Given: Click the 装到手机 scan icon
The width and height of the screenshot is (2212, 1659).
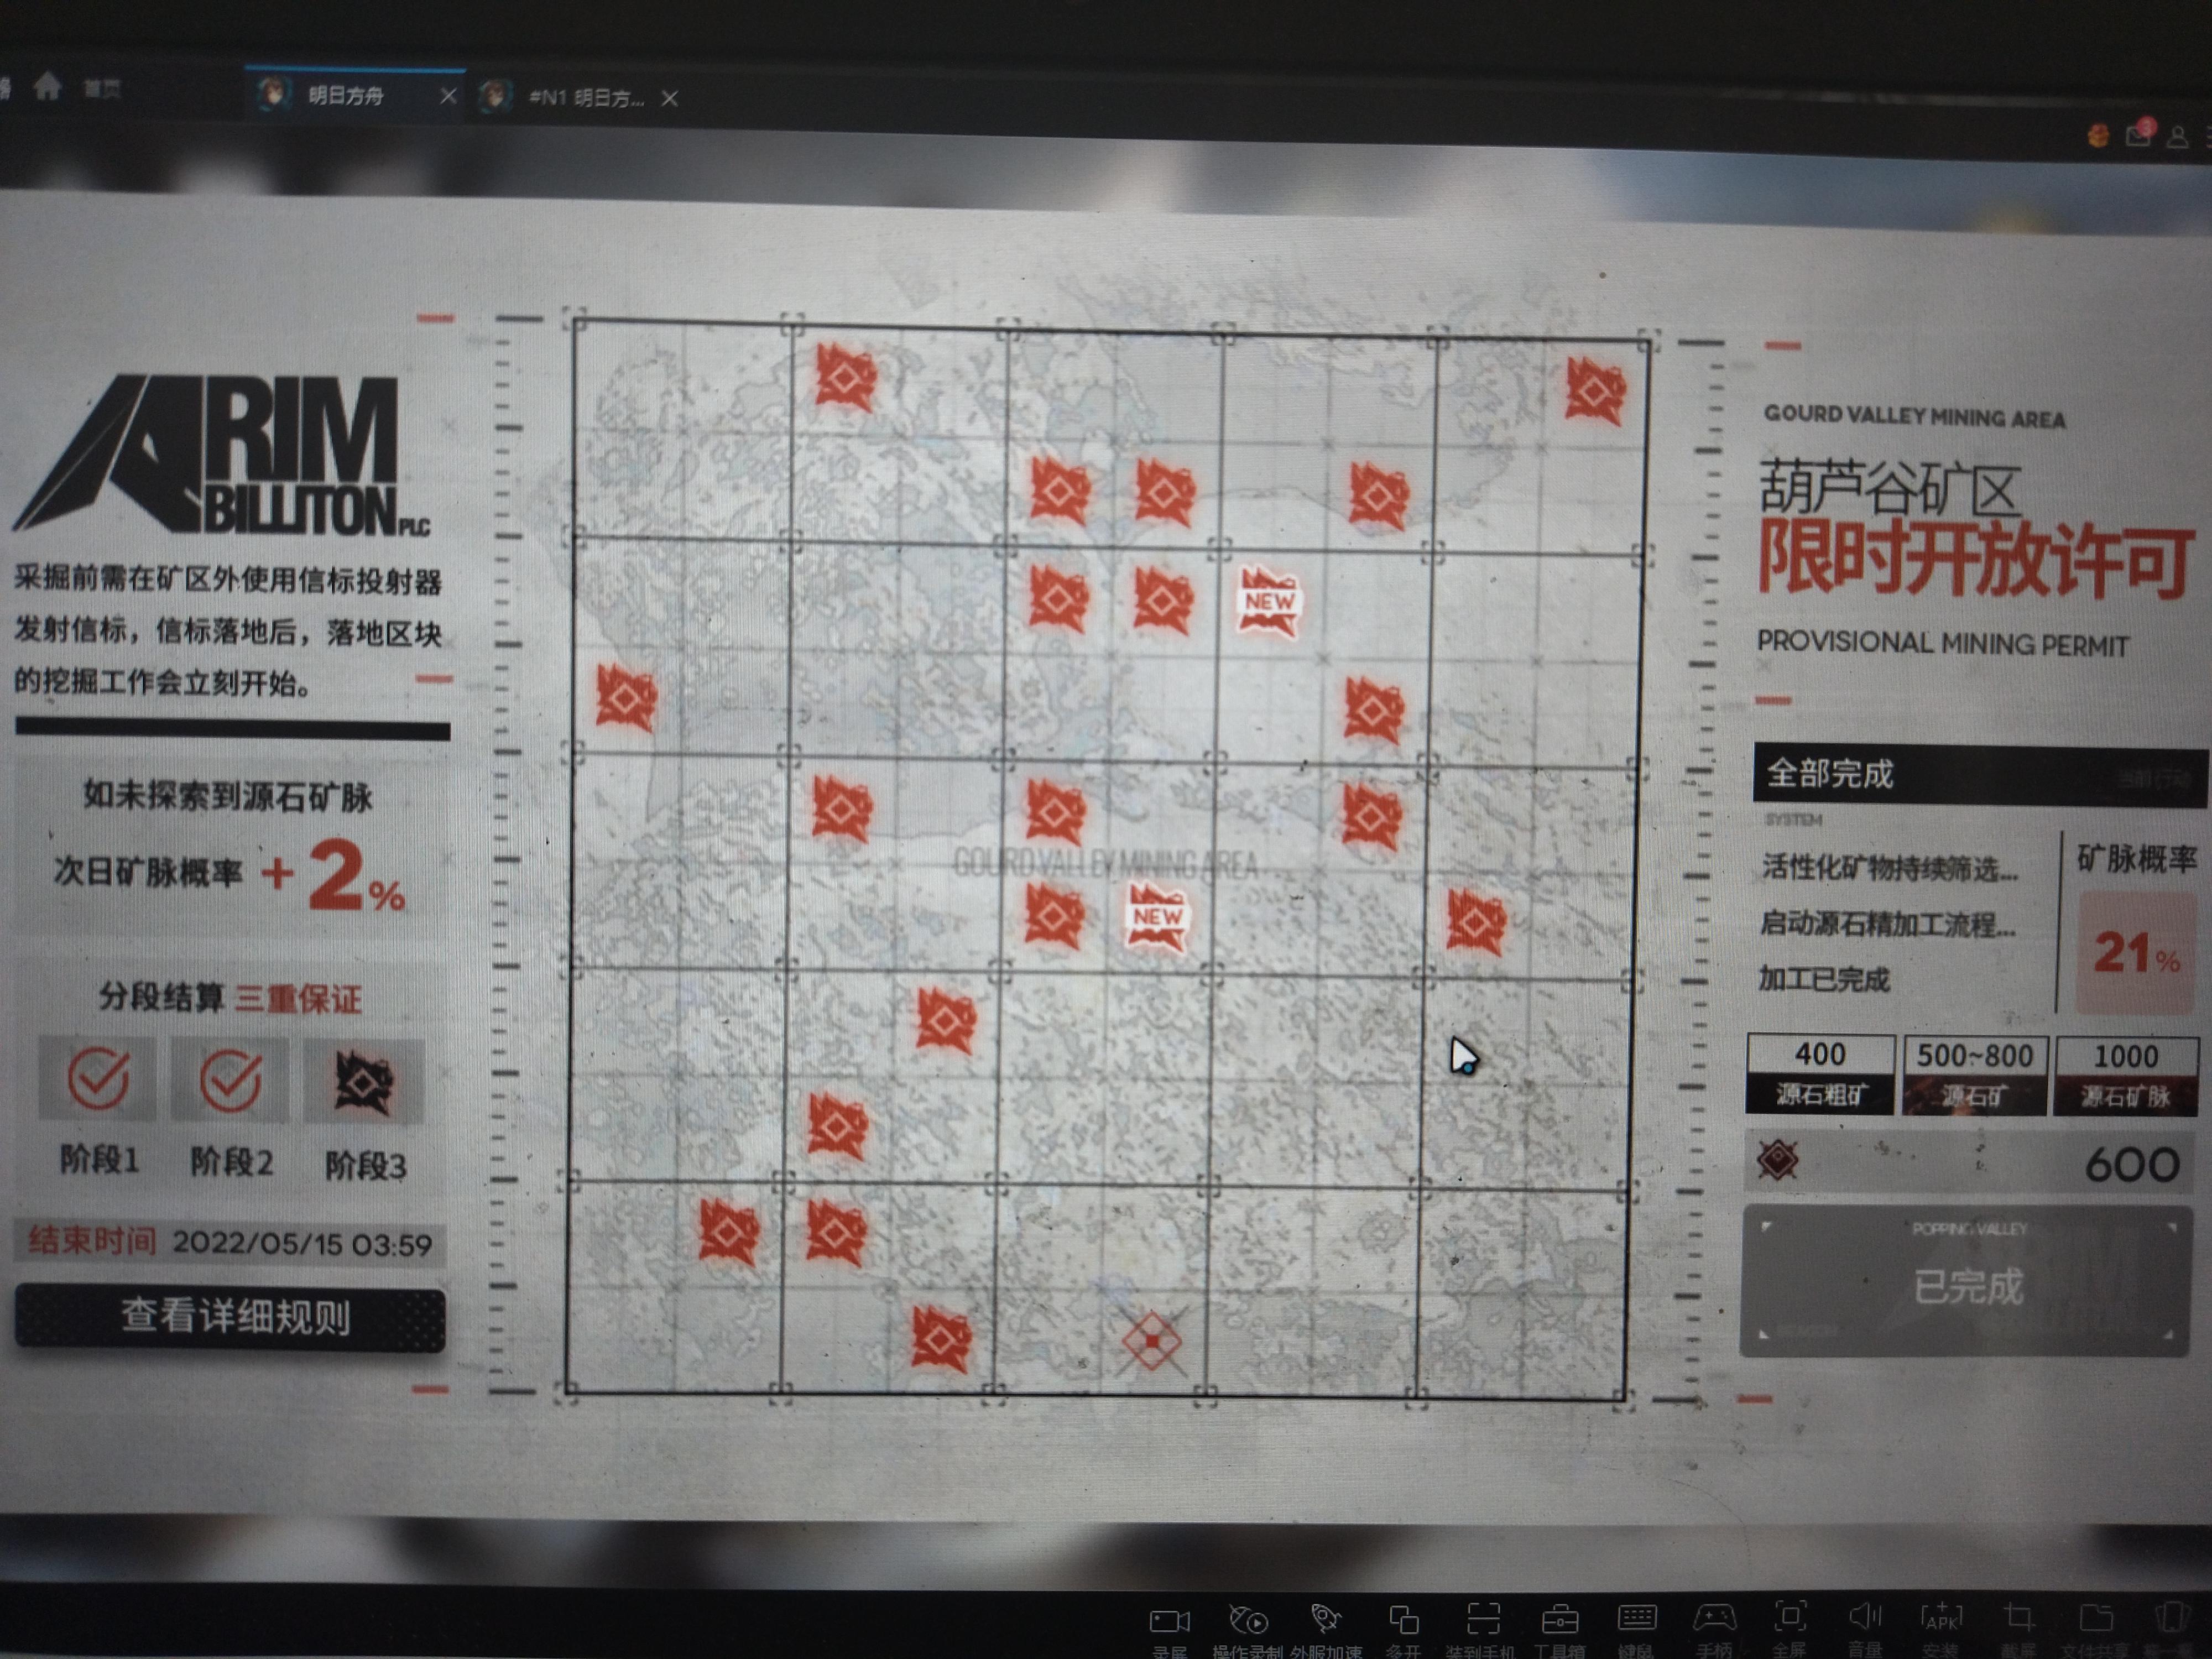Looking at the screenshot, I should click(x=1483, y=1619).
